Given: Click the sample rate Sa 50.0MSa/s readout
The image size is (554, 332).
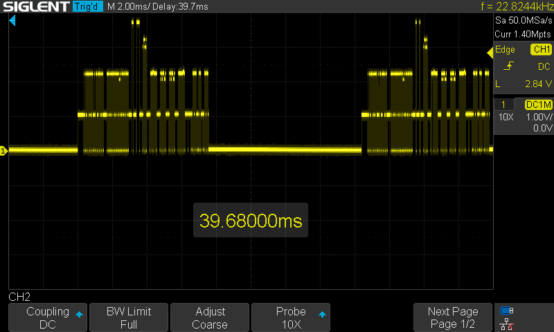Looking at the screenshot, I should tap(524, 21).
